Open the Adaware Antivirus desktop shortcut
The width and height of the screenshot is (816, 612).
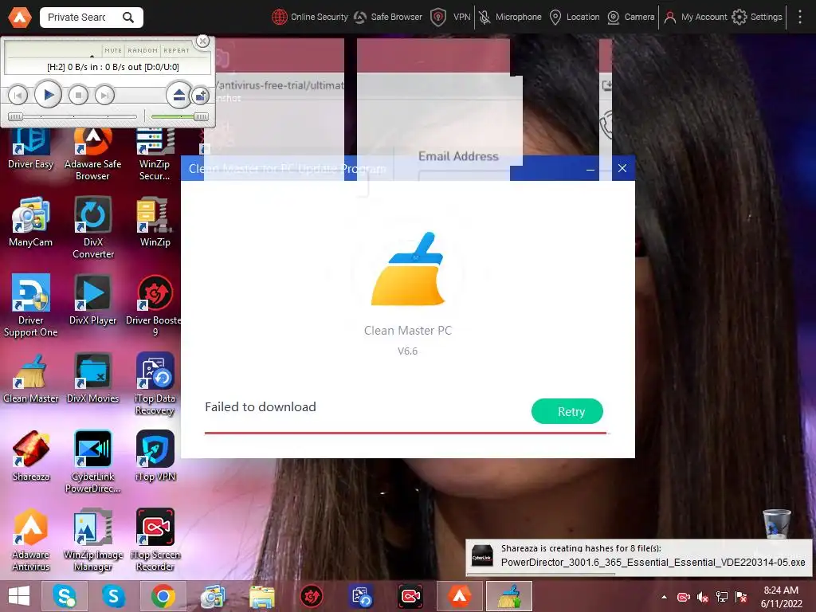[x=31, y=539]
